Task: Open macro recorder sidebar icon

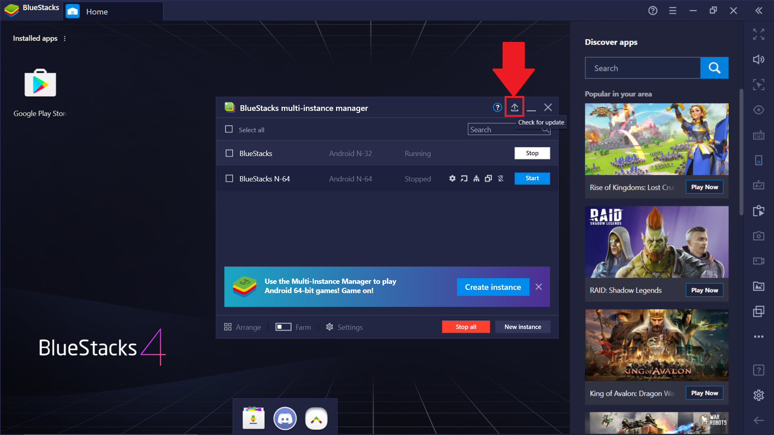Action: pos(758,210)
